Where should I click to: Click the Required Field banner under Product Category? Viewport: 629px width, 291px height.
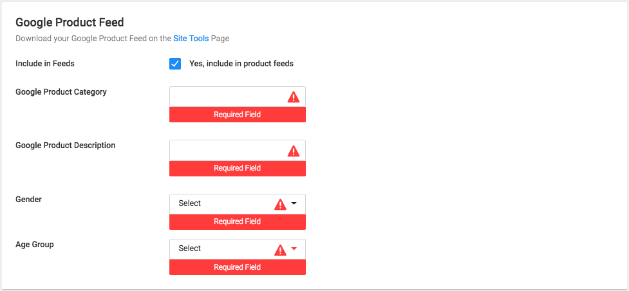pyautogui.click(x=238, y=115)
